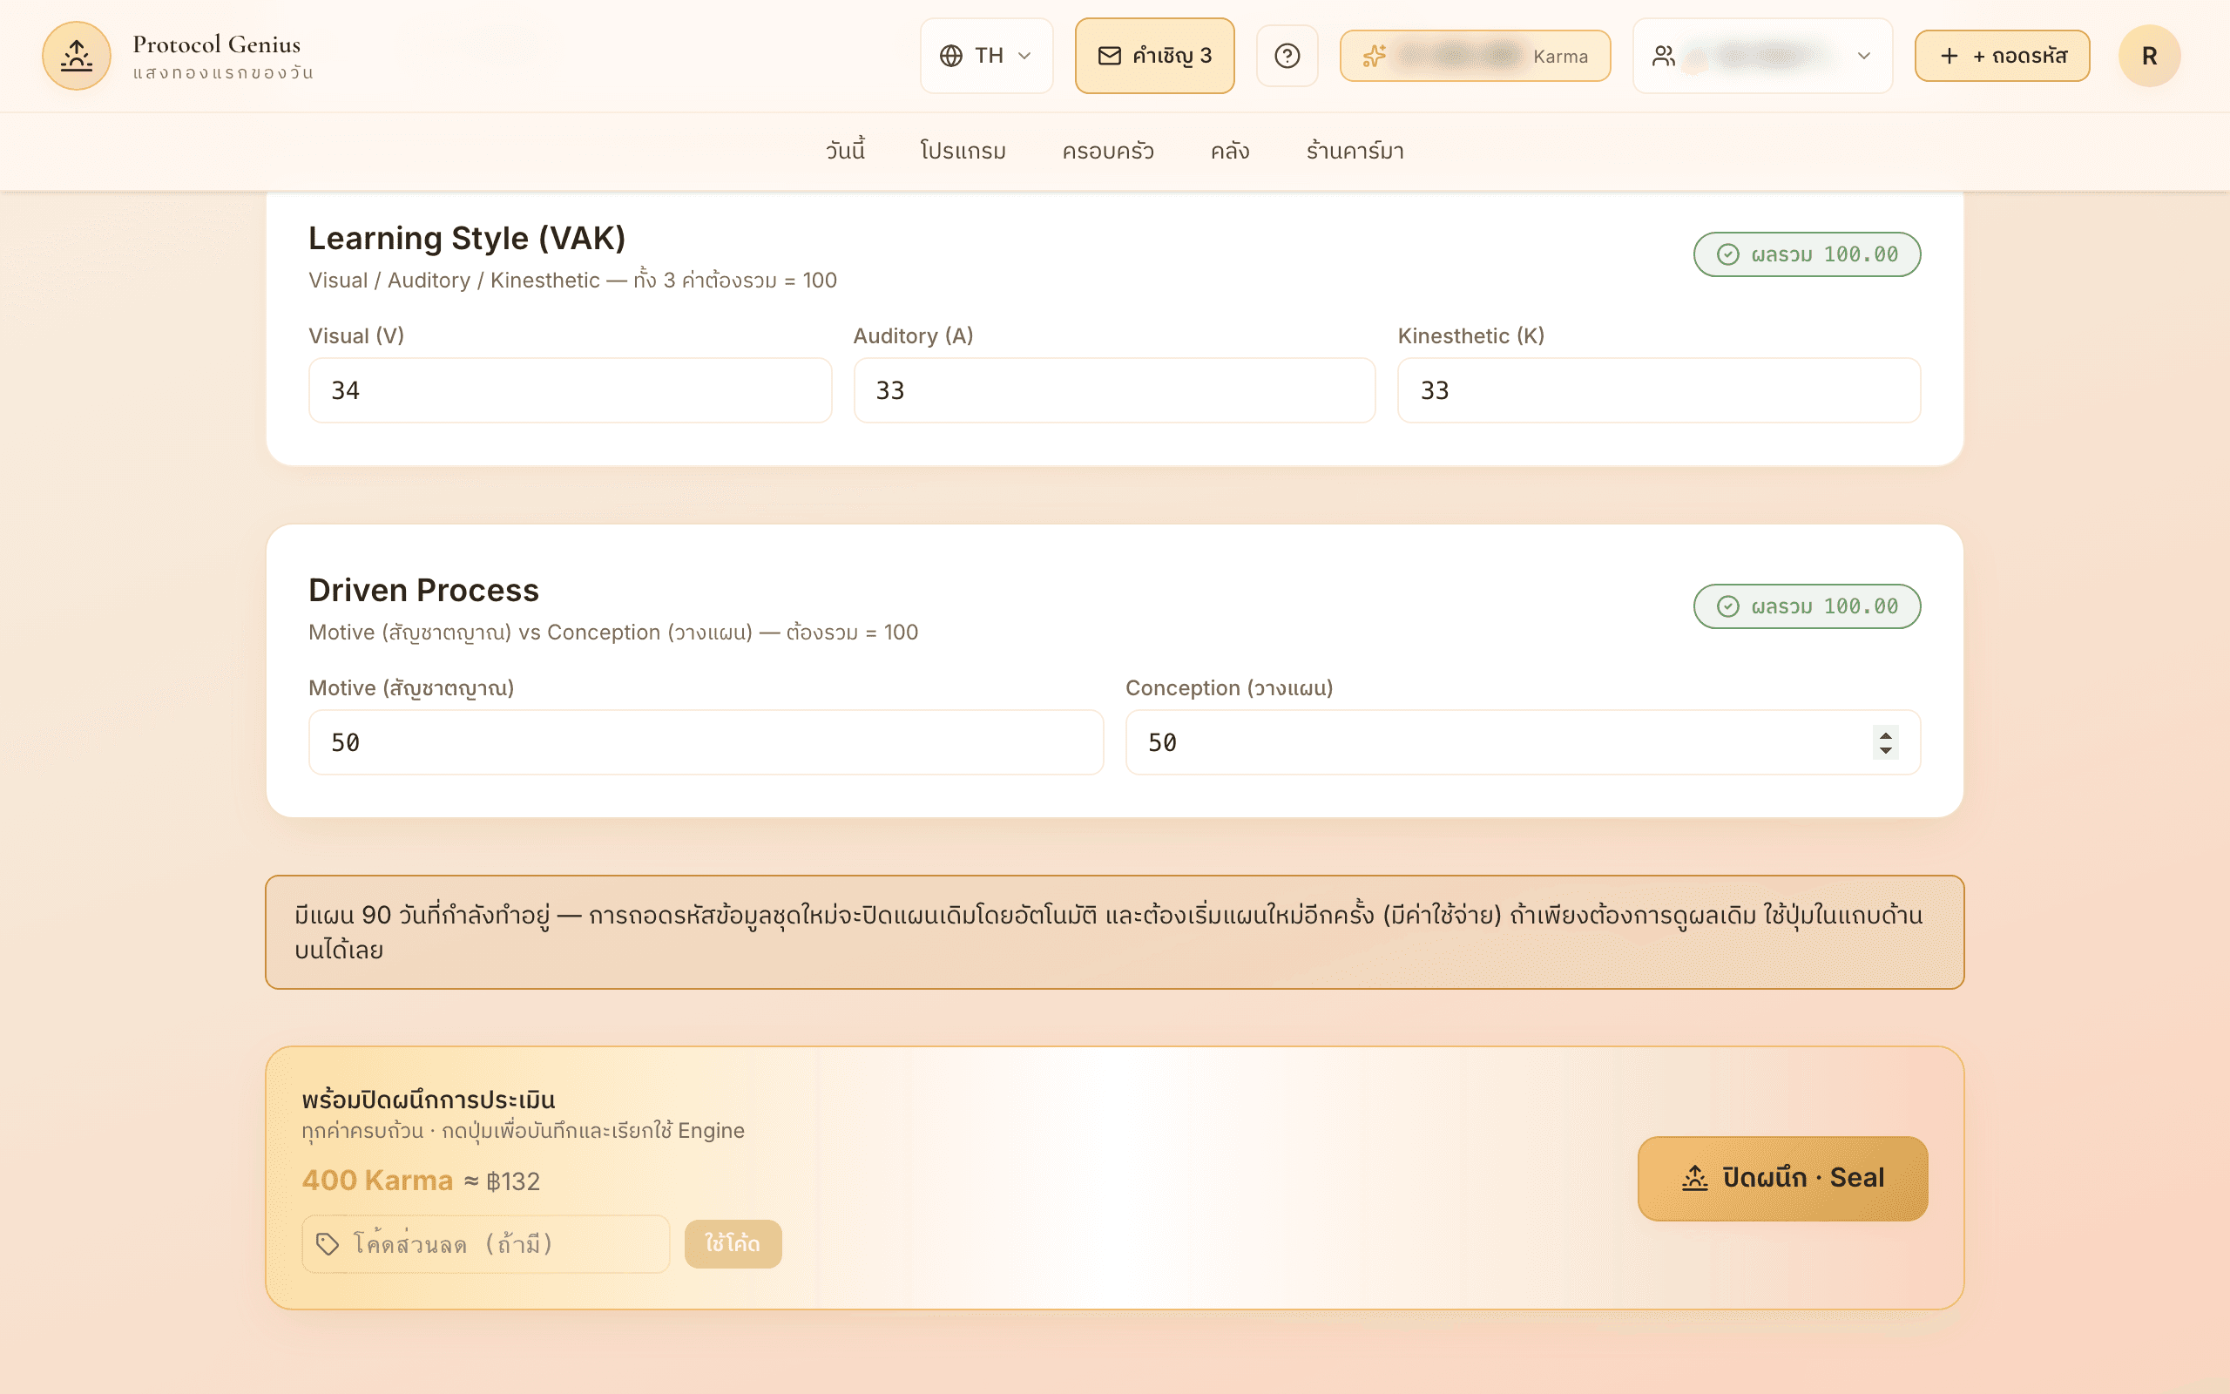Screen dimensions: 2230x1394
Task: Open the ครอบครัว tab
Action: coord(1108,152)
